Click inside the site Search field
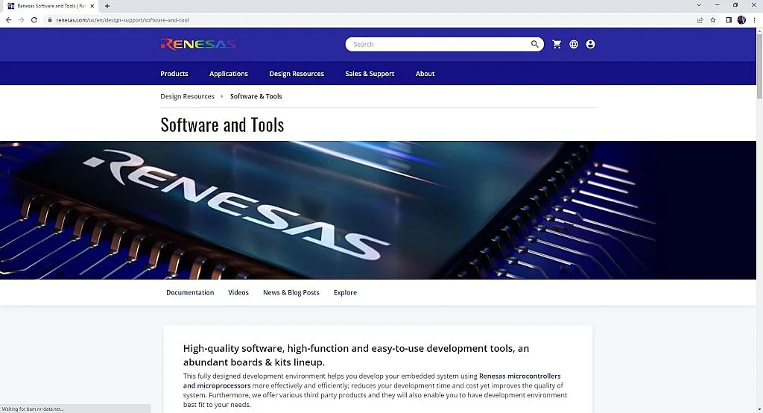The width and height of the screenshot is (763, 413). tap(440, 44)
